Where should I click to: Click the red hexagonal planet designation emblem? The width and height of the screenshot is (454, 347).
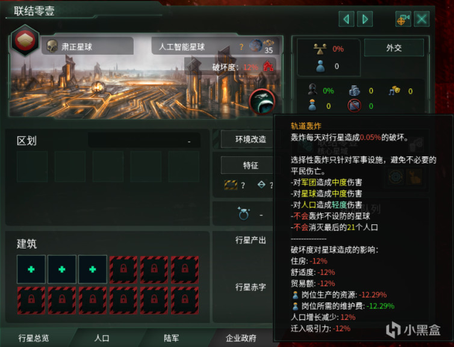[x=25, y=40]
